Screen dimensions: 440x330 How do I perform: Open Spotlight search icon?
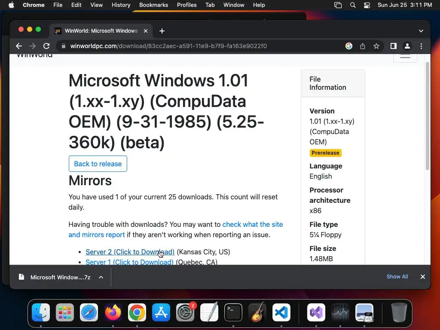pyautogui.click(x=353, y=5)
